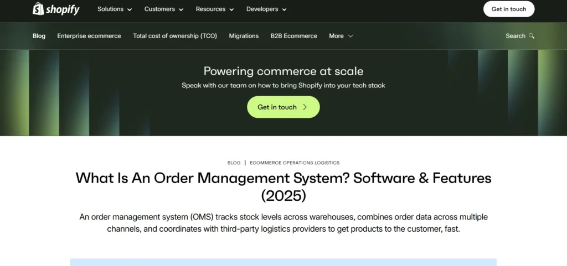Screen dimensions: 567x266
Task: Click the Powering commerce at scale heading
Action: coord(283,71)
